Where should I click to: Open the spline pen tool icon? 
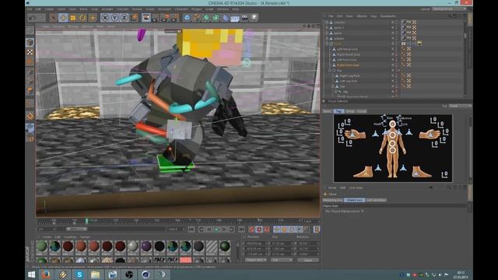[197, 17]
